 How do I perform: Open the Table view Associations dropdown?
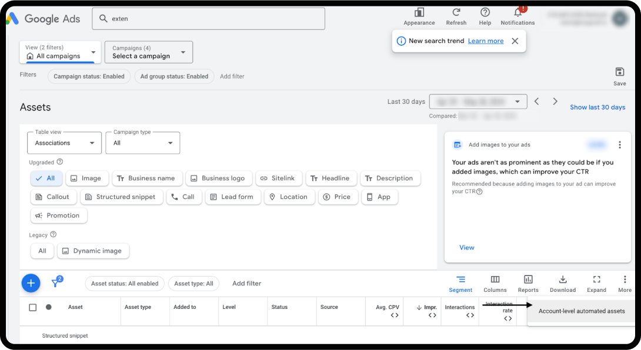64,143
